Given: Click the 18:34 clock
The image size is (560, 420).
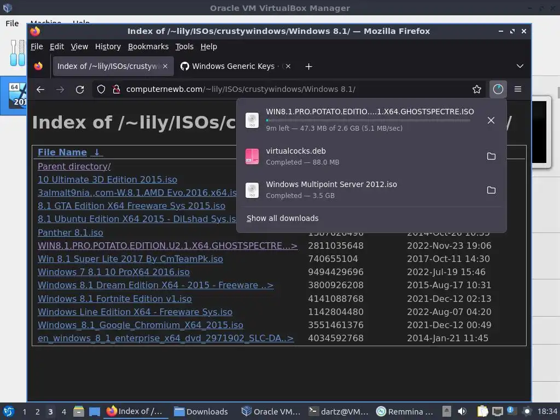Looking at the screenshot, I should [547, 411].
